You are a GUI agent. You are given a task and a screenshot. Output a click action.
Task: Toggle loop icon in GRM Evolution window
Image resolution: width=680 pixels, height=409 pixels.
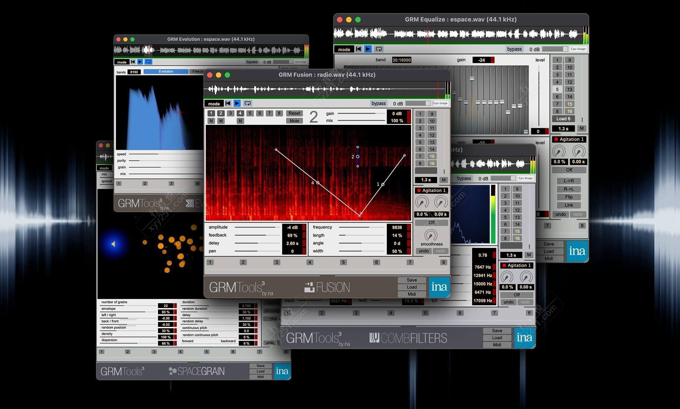148,62
